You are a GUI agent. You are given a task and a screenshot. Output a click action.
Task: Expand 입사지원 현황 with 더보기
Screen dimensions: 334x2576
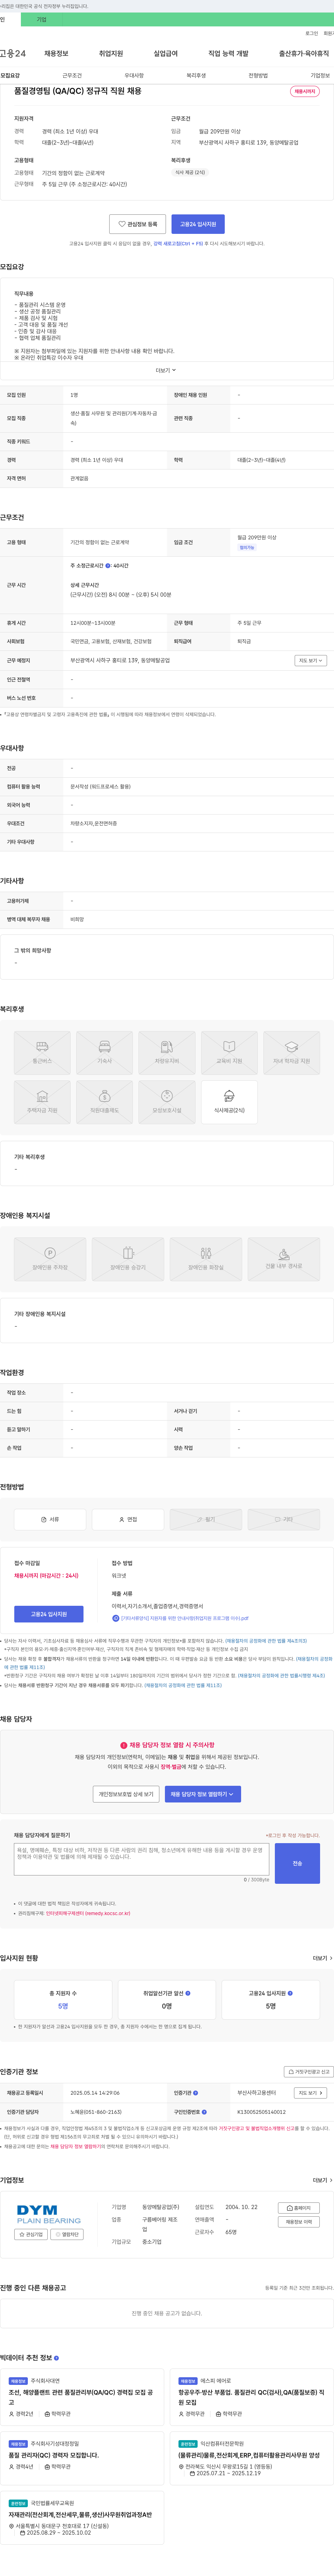322,1958
